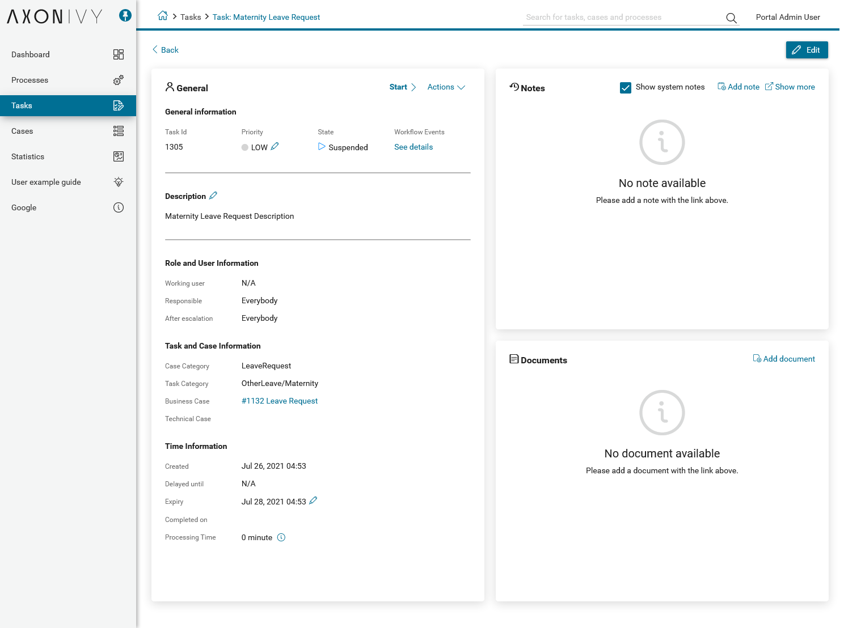The height and width of the screenshot is (628, 844).
Task: Expand the Actions dropdown menu
Action: [x=446, y=87]
